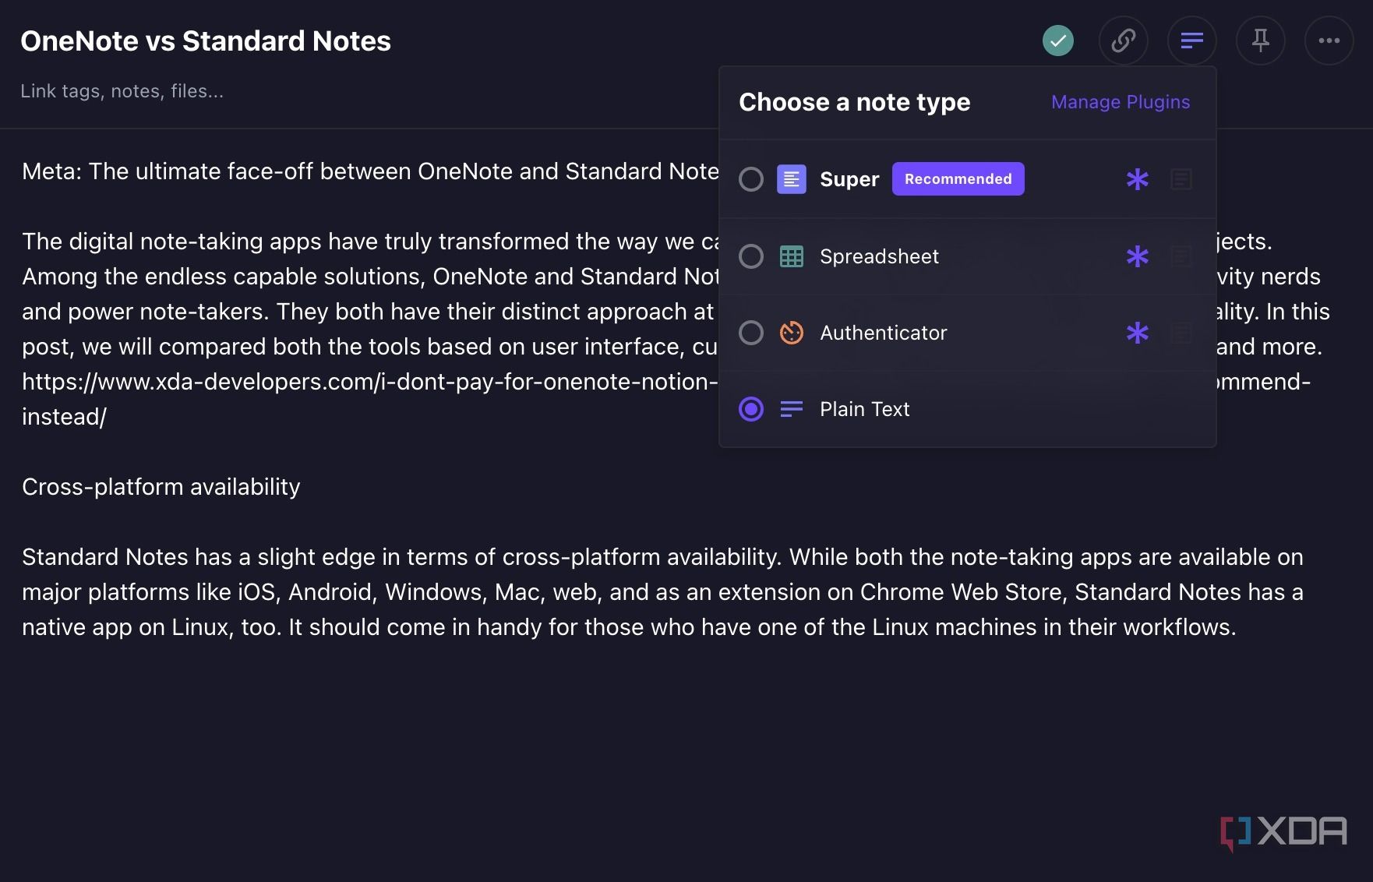The height and width of the screenshot is (882, 1373).
Task: Click the Authenticator clock icon
Action: 791,333
